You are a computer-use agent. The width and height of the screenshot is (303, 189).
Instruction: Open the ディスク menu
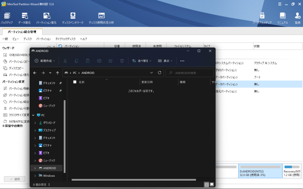28,39
